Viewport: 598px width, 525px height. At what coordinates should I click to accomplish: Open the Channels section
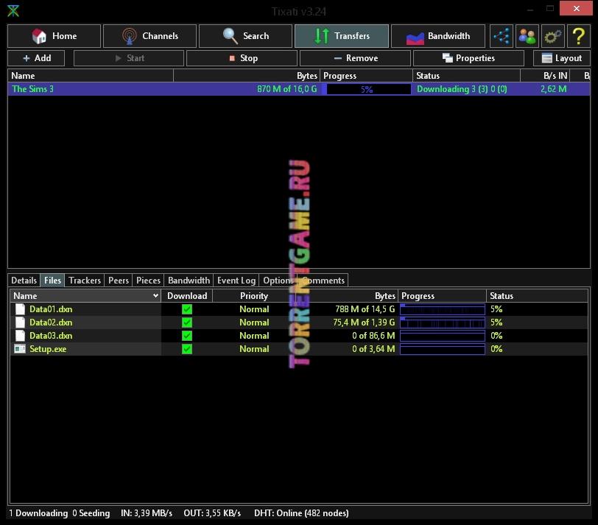tap(150, 36)
